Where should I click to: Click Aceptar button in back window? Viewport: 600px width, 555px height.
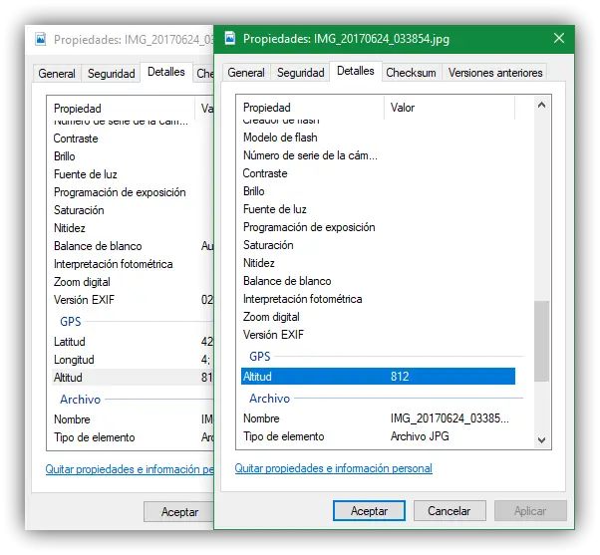pyautogui.click(x=179, y=512)
